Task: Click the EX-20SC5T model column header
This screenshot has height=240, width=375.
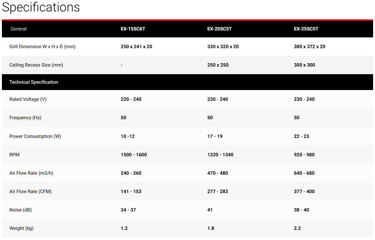Action: coord(220,29)
